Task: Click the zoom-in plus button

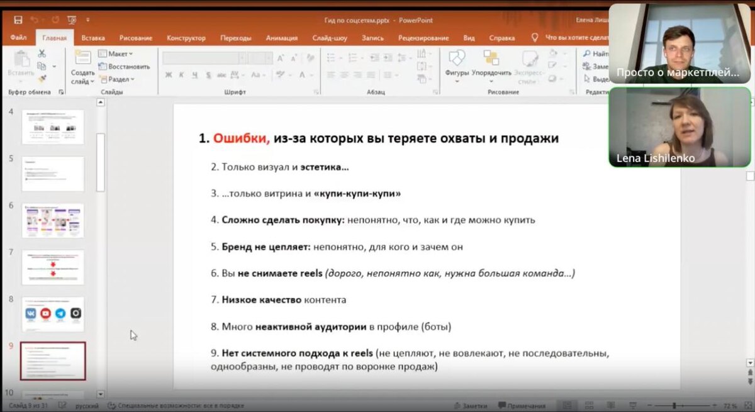Action: [714, 406]
